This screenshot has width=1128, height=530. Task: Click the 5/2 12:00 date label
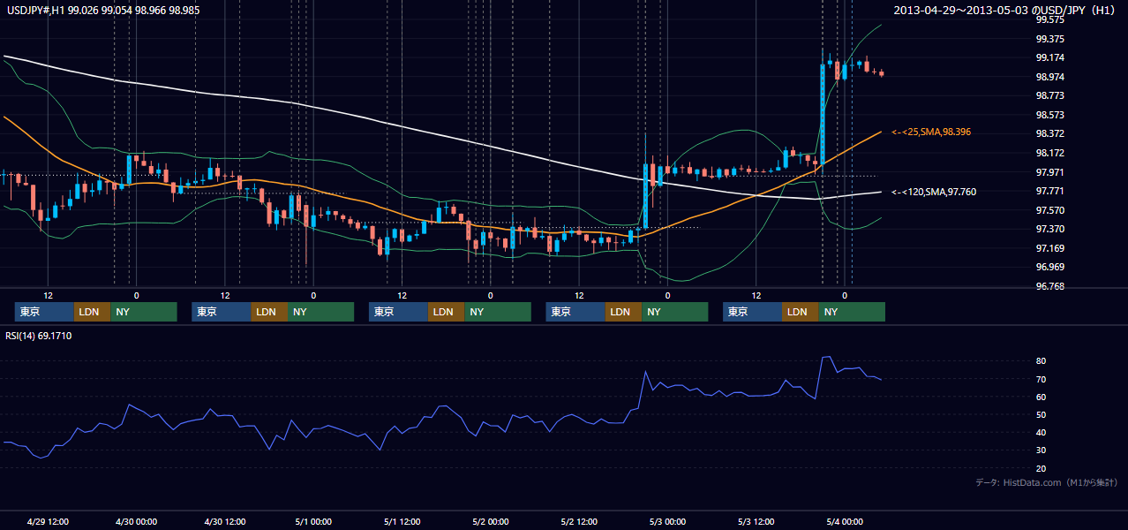pyautogui.click(x=579, y=521)
